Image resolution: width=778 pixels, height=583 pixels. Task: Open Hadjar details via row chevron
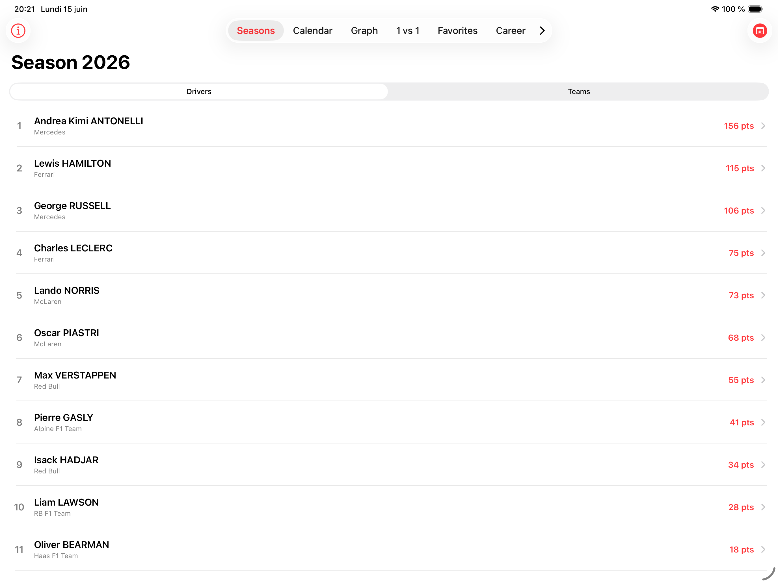pyautogui.click(x=763, y=465)
